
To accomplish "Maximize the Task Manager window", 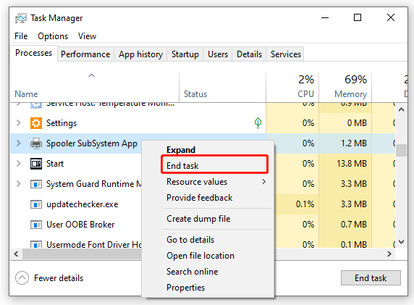I will pyautogui.click(x=358, y=18).
